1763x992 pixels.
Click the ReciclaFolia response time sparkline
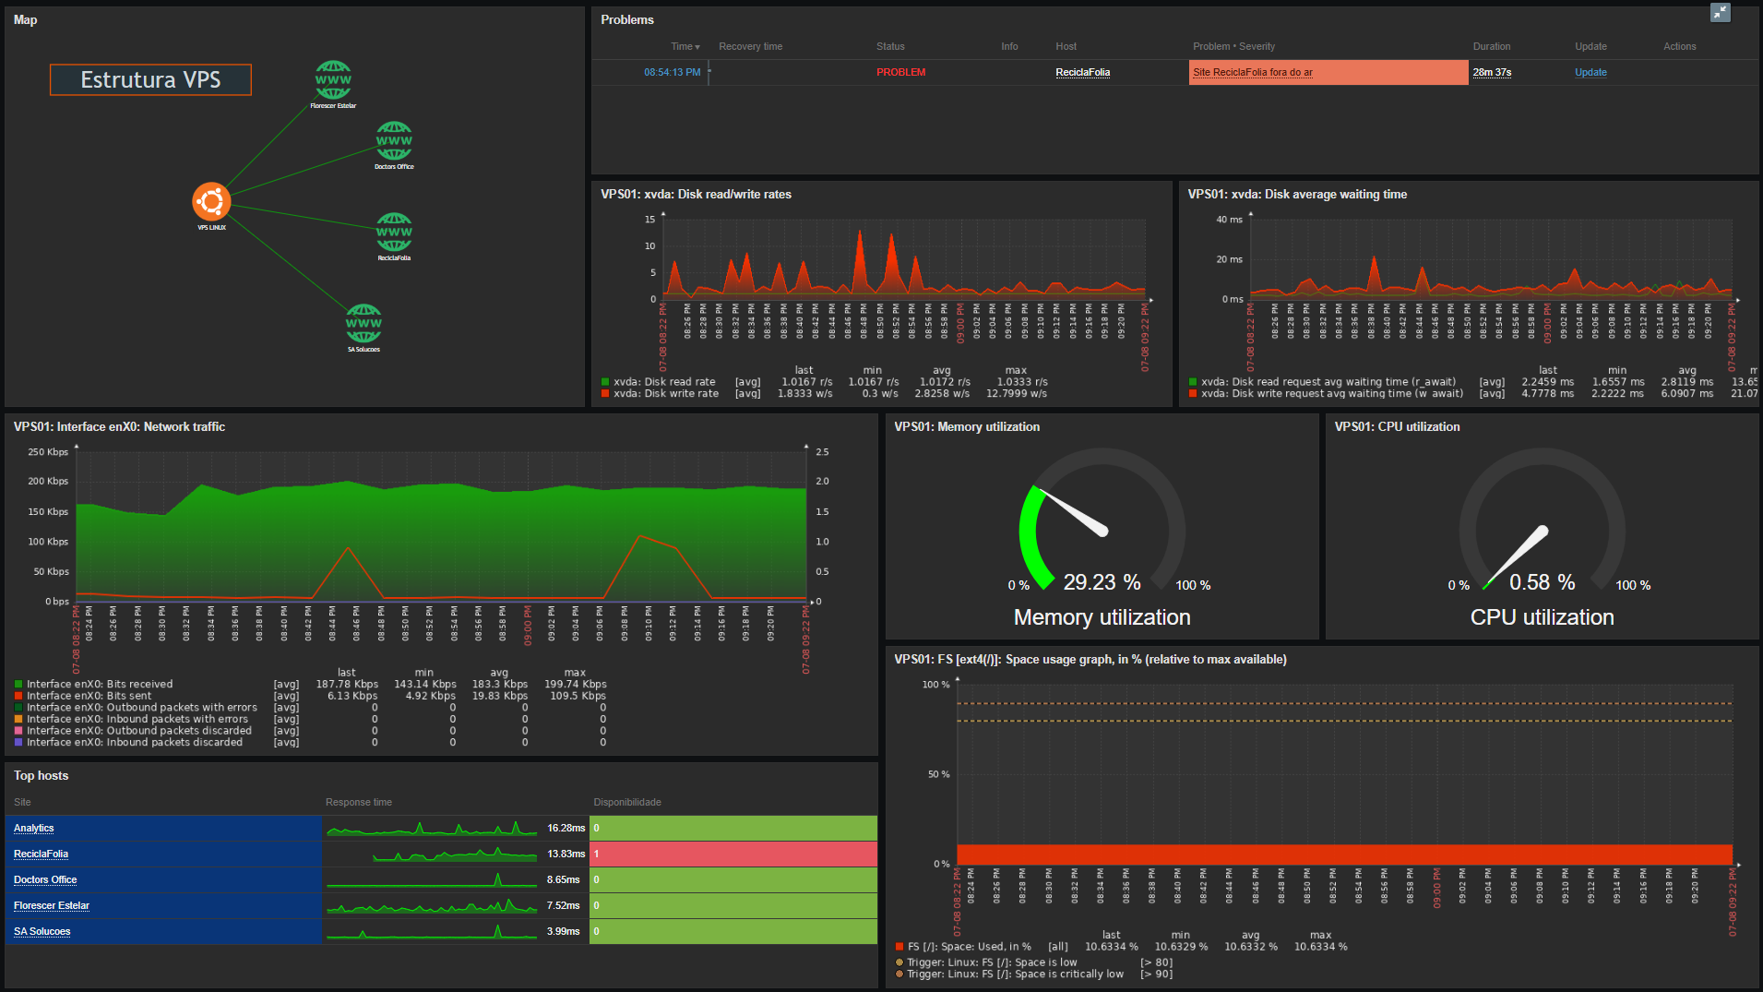455,854
